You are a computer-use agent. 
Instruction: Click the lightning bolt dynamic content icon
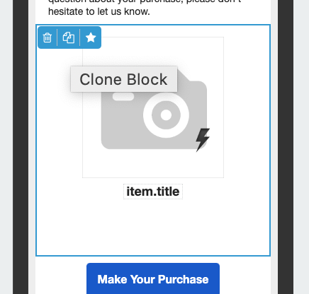tap(203, 140)
